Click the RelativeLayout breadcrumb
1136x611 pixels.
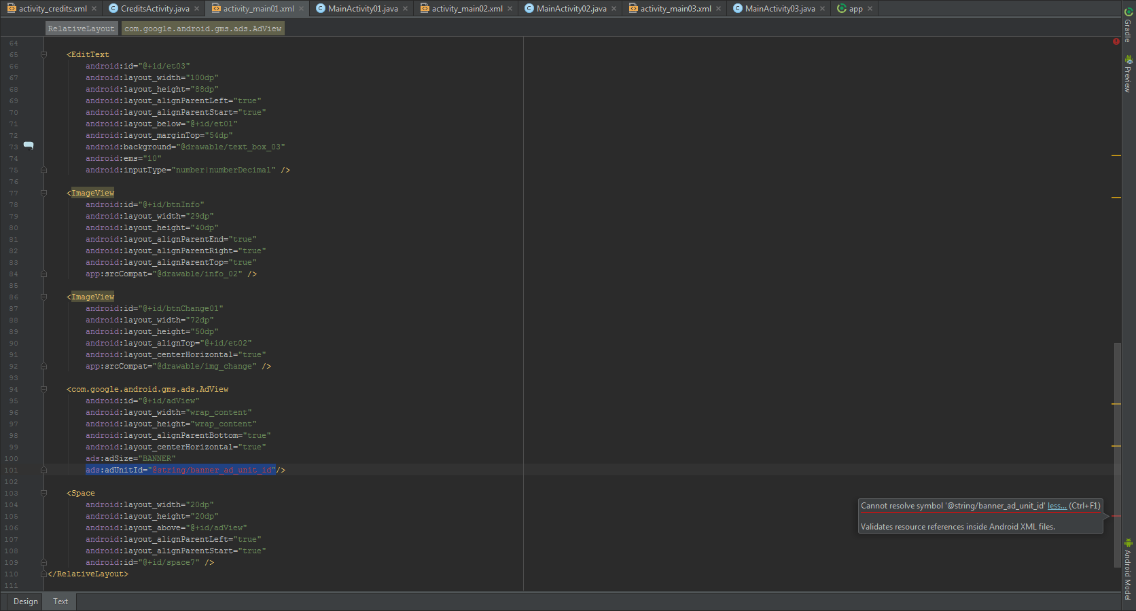pyautogui.click(x=82, y=29)
